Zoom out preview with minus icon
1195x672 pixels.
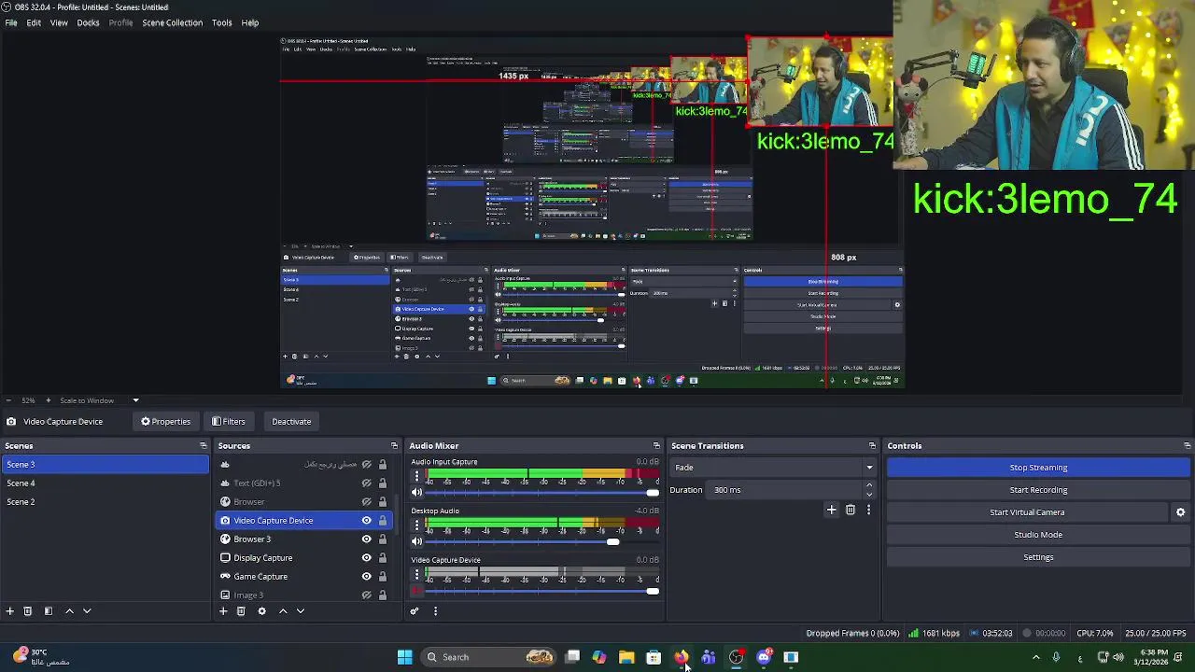[x=10, y=400]
